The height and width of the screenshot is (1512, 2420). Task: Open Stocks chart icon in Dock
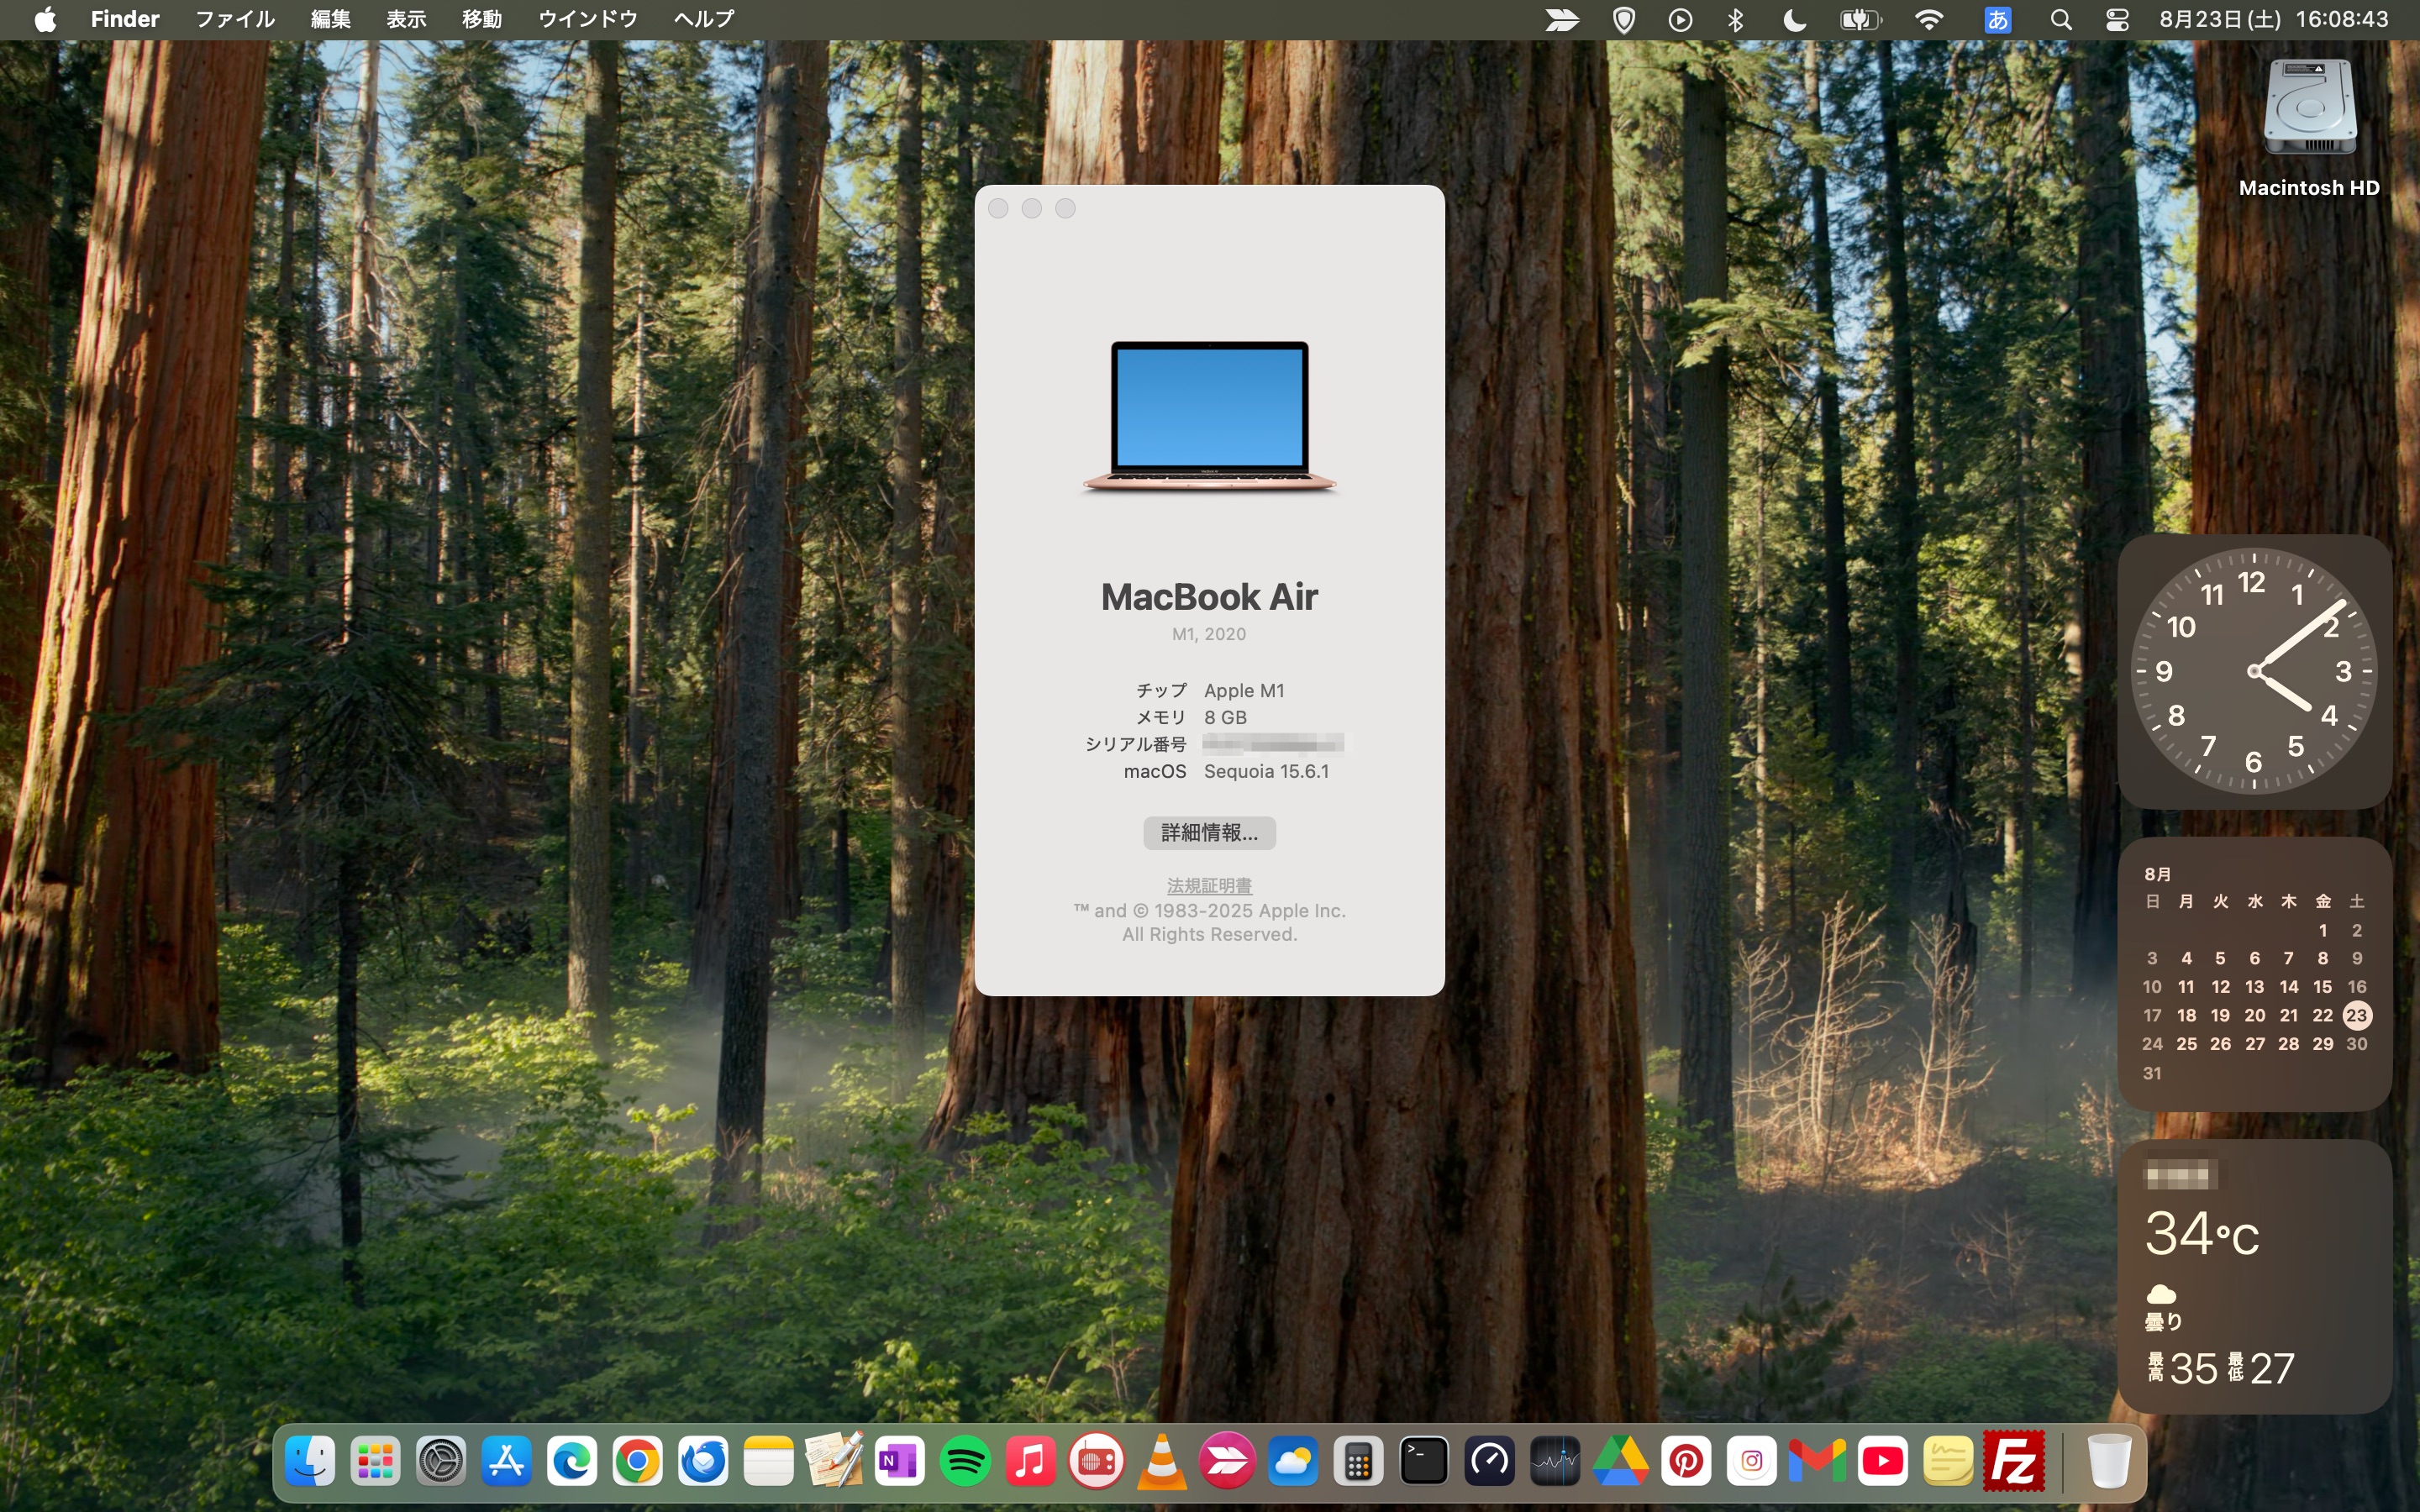coord(1555,1462)
